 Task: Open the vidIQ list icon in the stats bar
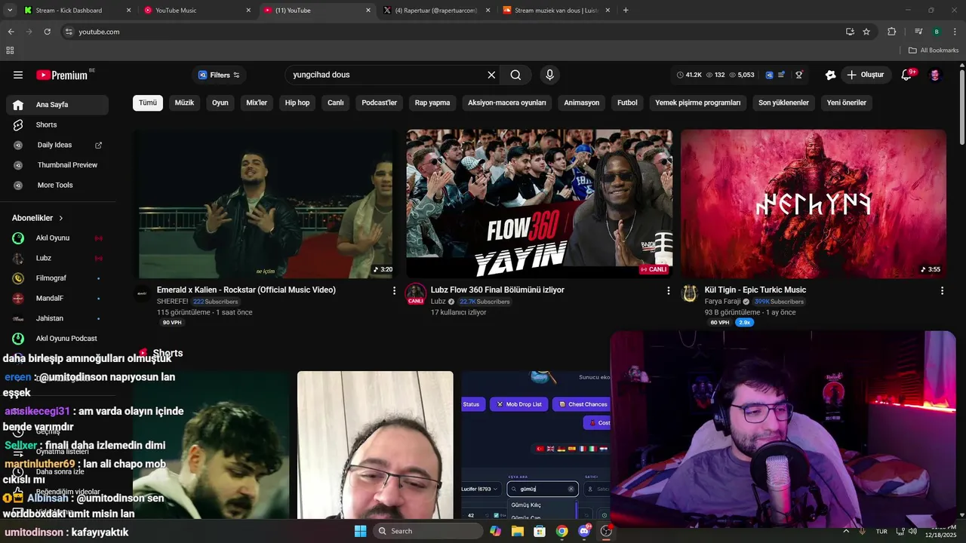coord(781,75)
